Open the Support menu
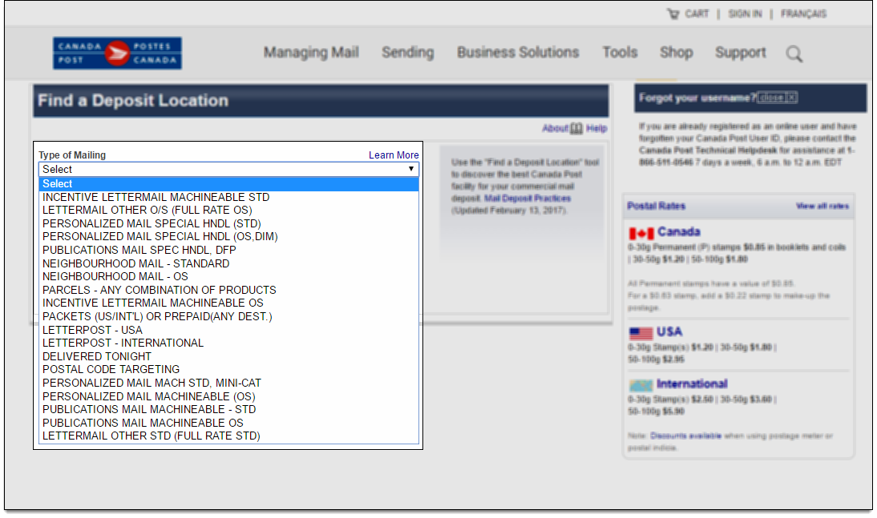The height and width of the screenshot is (518, 877). [741, 53]
